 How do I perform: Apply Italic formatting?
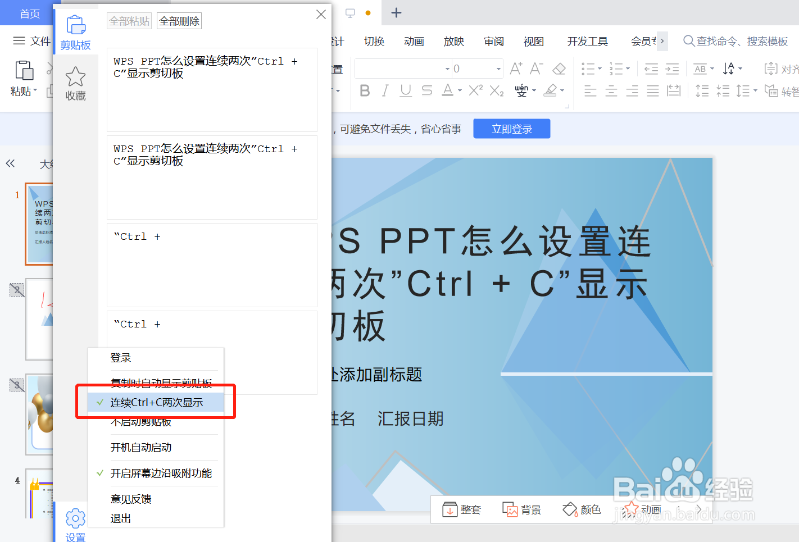385,90
